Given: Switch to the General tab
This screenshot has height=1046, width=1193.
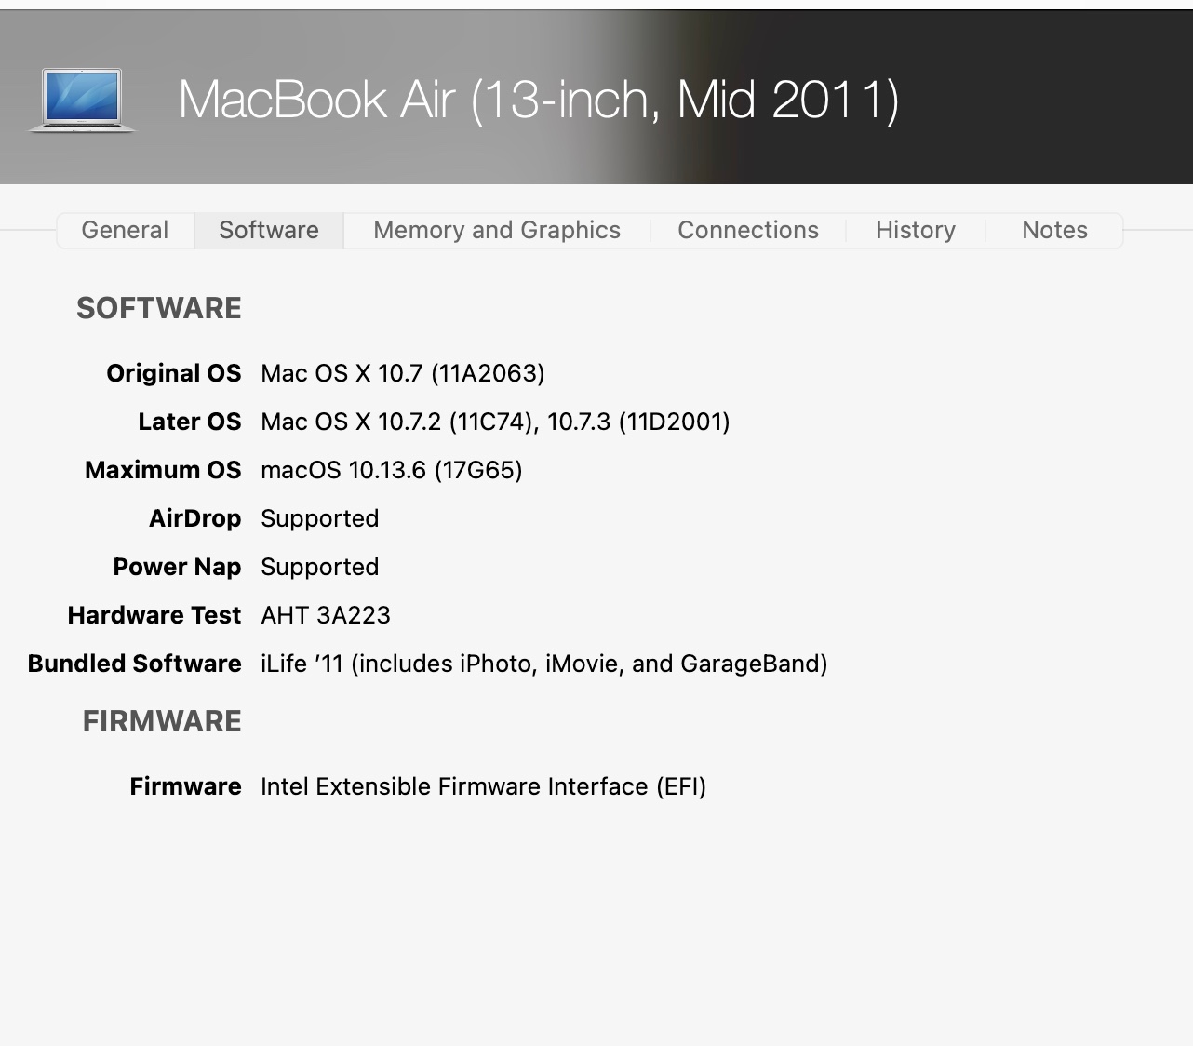Looking at the screenshot, I should (x=125, y=230).
